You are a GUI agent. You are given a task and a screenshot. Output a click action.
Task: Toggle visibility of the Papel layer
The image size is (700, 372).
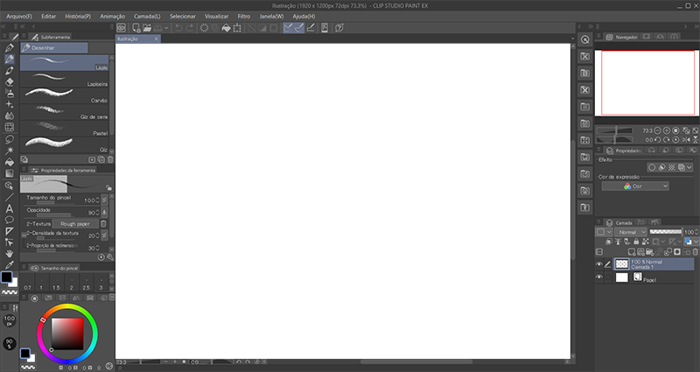(x=599, y=277)
